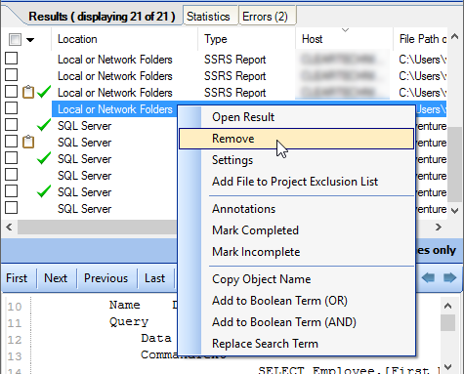Select Add File to Project Exclusion List
Image resolution: width=464 pixels, height=374 pixels.
pos(296,182)
